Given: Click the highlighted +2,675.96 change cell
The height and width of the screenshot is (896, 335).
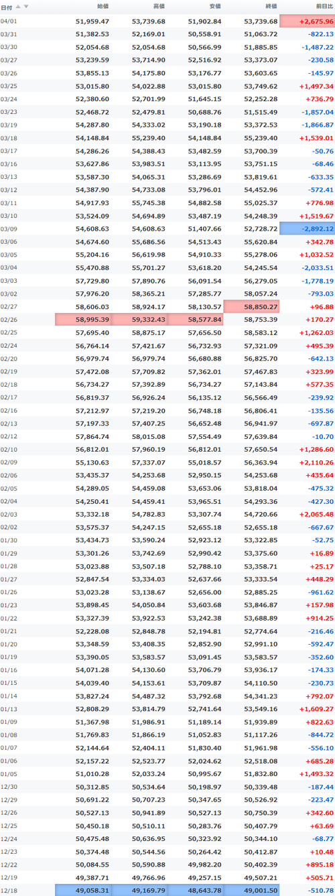Looking at the screenshot, I should [x=307, y=21].
